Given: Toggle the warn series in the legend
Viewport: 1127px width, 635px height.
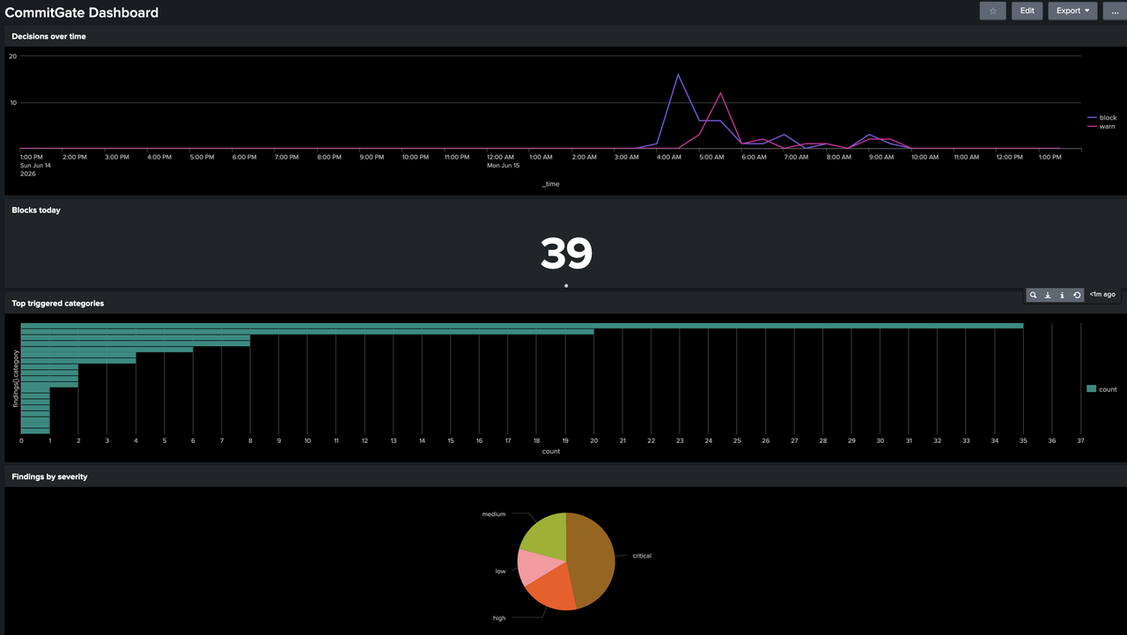Looking at the screenshot, I should (1101, 127).
